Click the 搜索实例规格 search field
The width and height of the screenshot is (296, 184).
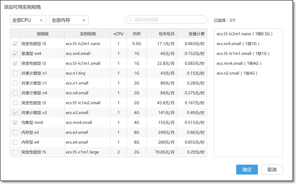click(168, 20)
